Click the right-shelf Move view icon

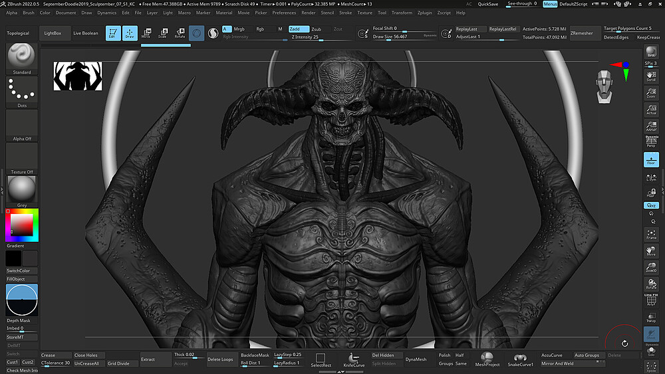tap(651, 250)
